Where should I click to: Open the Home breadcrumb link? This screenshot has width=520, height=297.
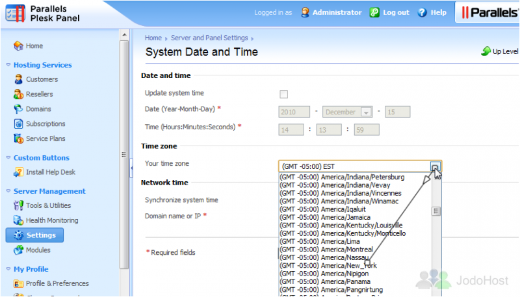[153, 38]
